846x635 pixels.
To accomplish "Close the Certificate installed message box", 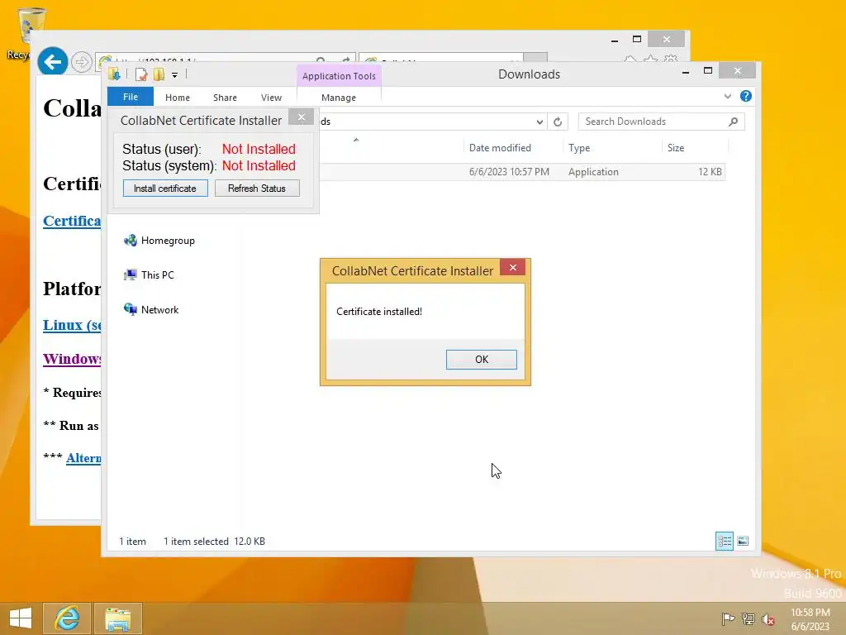I will click(x=512, y=267).
